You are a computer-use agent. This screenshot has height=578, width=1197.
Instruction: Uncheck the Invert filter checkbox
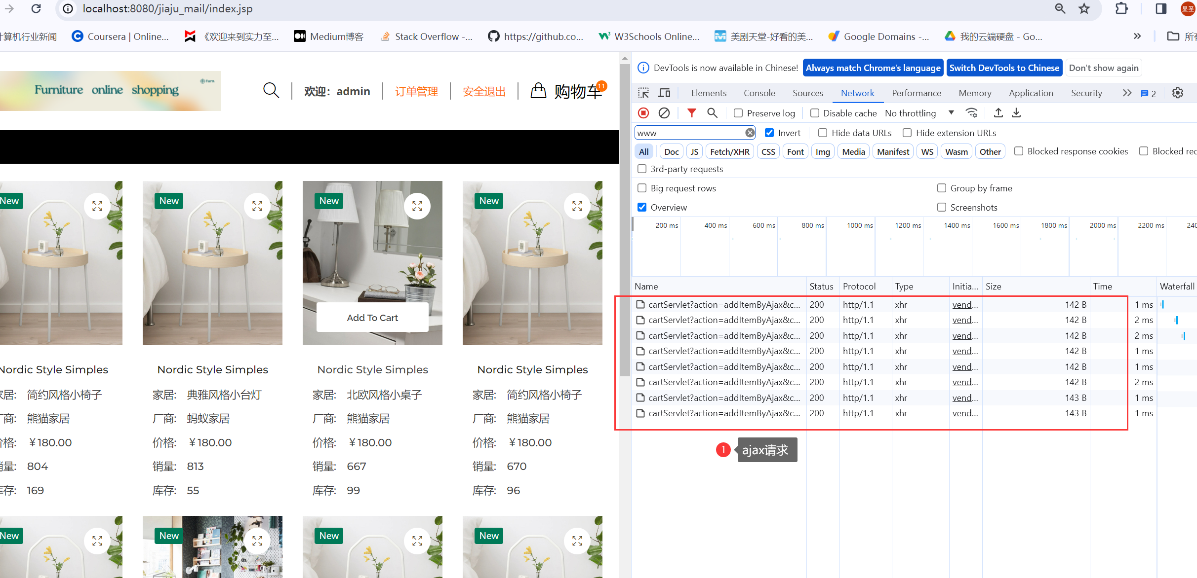[x=769, y=133]
